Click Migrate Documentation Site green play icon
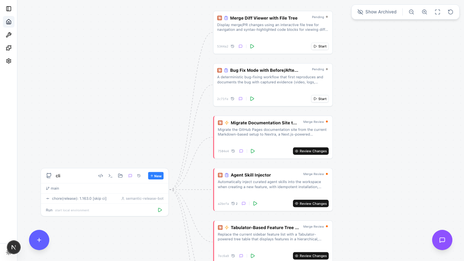Screen dimensions: 464x261 [253, 151]
